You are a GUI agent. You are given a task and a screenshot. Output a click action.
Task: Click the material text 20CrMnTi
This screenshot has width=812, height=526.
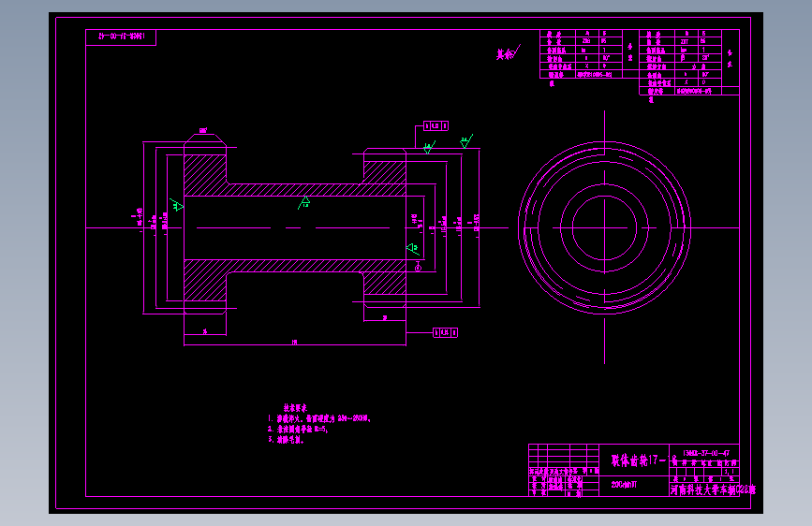(x=624, y=485)
